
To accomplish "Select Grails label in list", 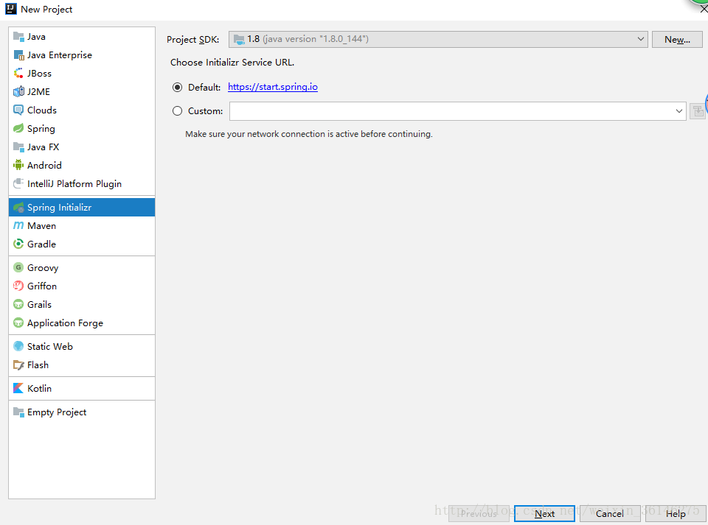I will pyautogui.click(x=39, y=305).
